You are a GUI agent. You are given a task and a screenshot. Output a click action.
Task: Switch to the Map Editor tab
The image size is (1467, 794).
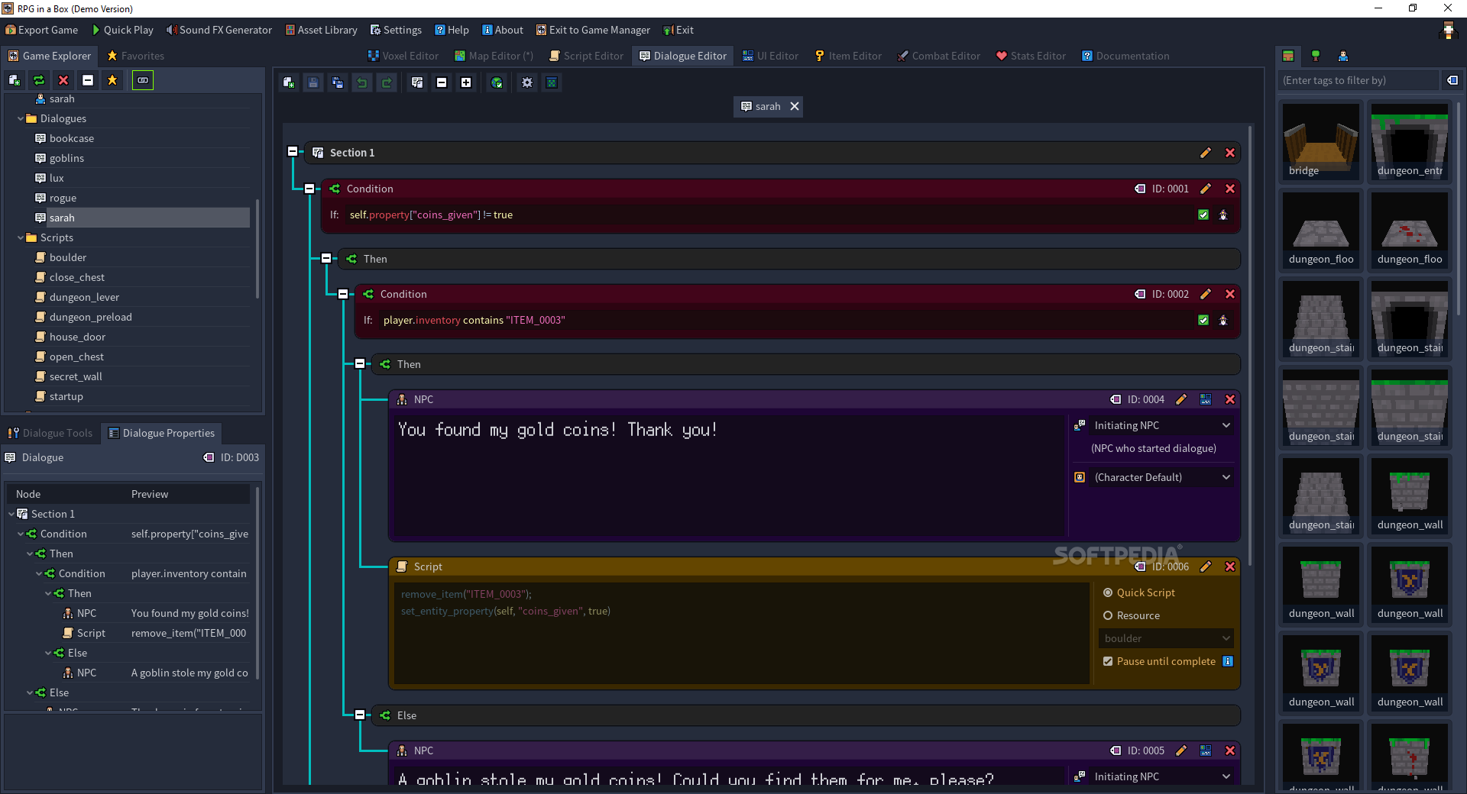tap(494, 56)
